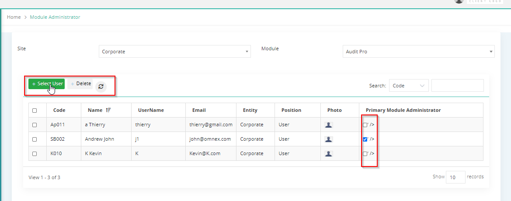Open photo icon for a Thierry
Viewport: 511px width, 201px height.
[x=329, y=125]
